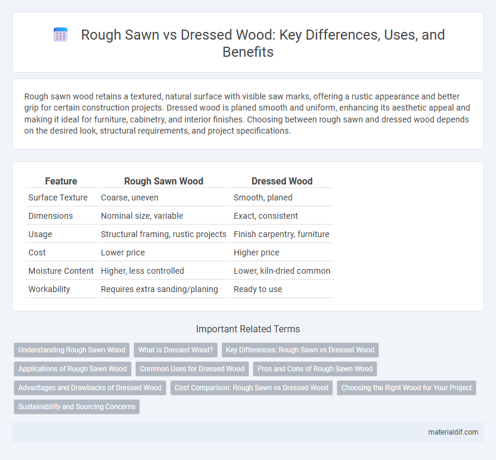Screen dimensions: 496x460
Task: Select 'Advantages and Drawbacks of Dressed Wood' tag
Action: click(x=90, y=388)
